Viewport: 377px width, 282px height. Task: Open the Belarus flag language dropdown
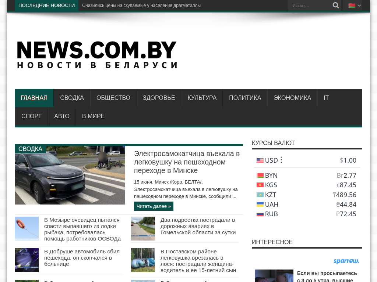point(355,6)
